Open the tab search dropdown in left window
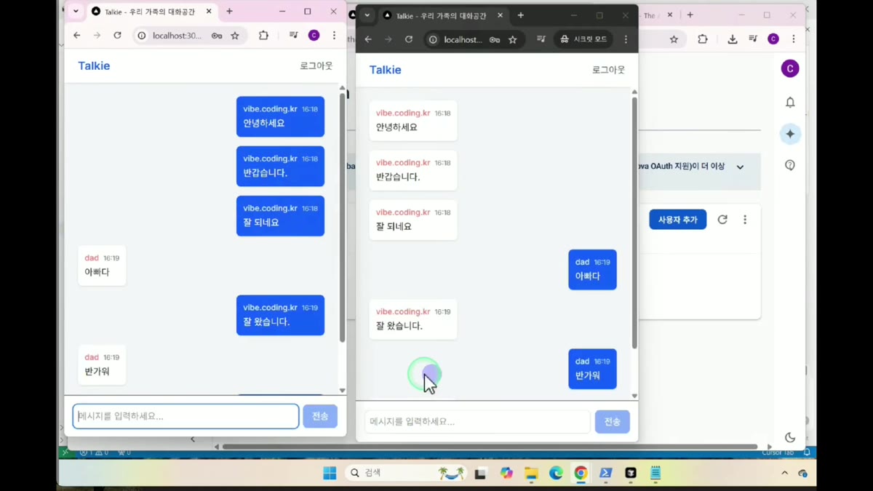 (x=76, y=12)
